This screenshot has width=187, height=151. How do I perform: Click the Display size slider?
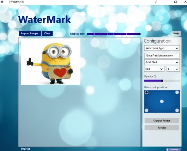[114, 34]
